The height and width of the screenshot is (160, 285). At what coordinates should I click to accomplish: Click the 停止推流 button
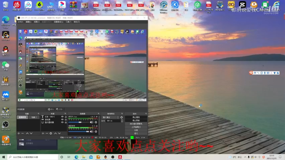136,117
